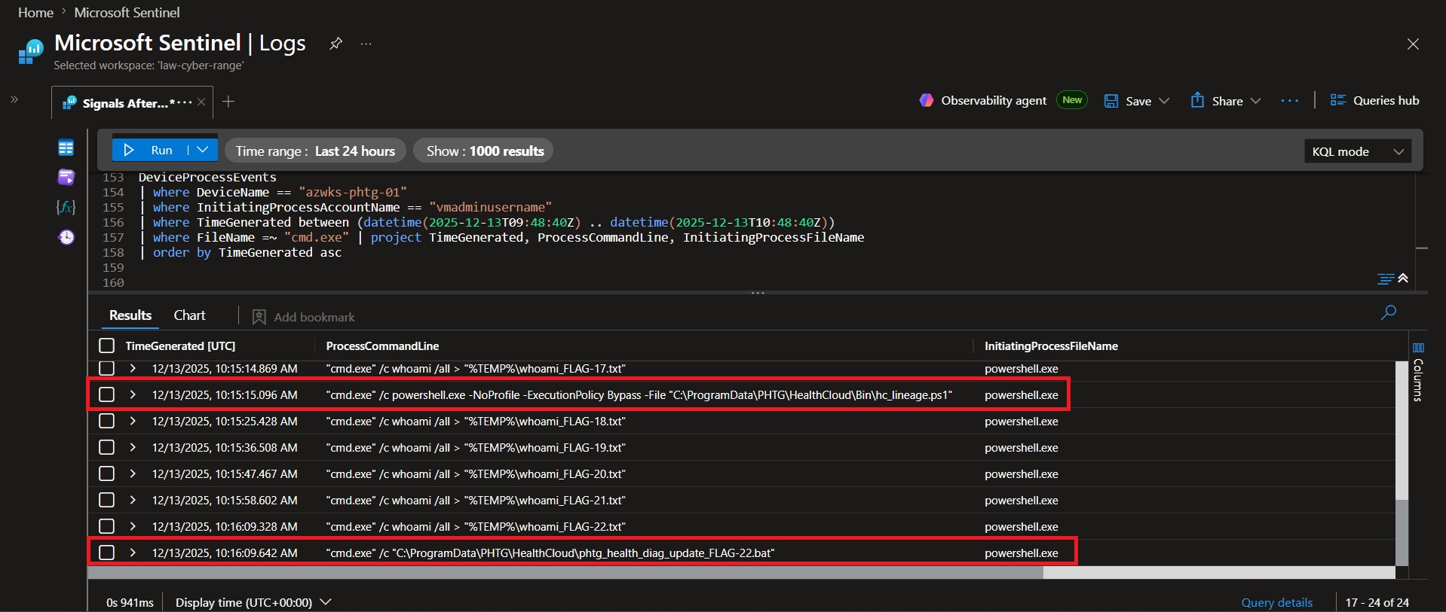This screenshot has height=612, width=1446.
Task: Check the whoami_FLAG-21 row checkbox
Action: (x=107, y=500)
